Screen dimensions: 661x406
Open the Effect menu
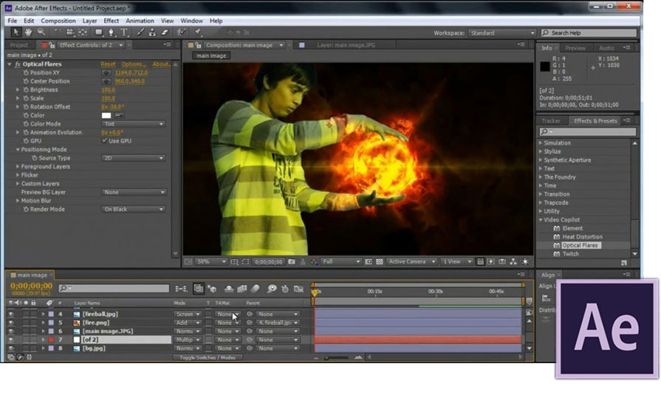[111, 21]
